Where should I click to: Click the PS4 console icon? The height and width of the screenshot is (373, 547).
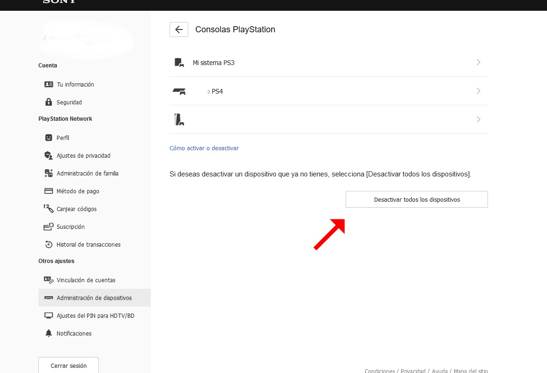pos(179,91)
